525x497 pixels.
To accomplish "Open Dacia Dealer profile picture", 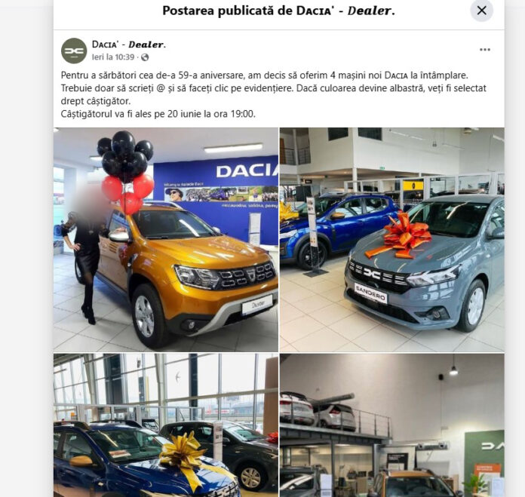I will [74, 51].
